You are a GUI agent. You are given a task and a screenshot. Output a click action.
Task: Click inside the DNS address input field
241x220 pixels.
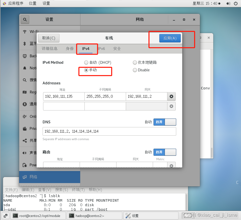(x=109, y=131)
